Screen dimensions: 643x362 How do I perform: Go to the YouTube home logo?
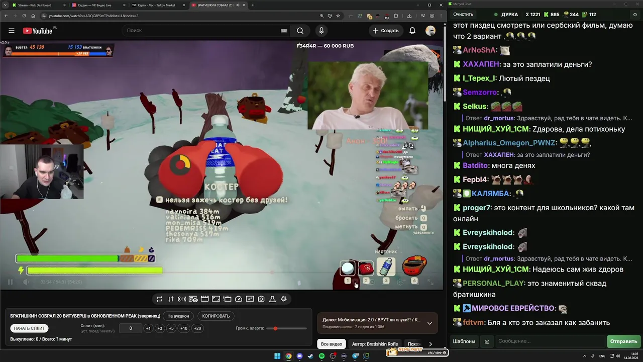pos(38,31)
